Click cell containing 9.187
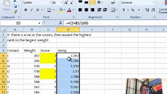167x94 pixels. pos(68,87)
